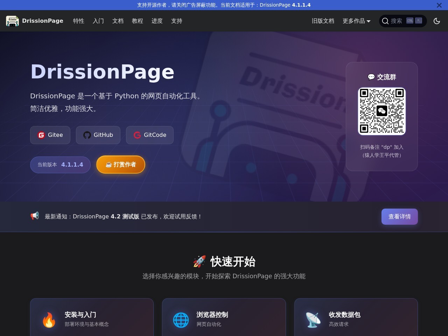Viewport: 448px width, 336px height.
Task: Click the 高效请求 subtitle
Action: click(339, 324)
